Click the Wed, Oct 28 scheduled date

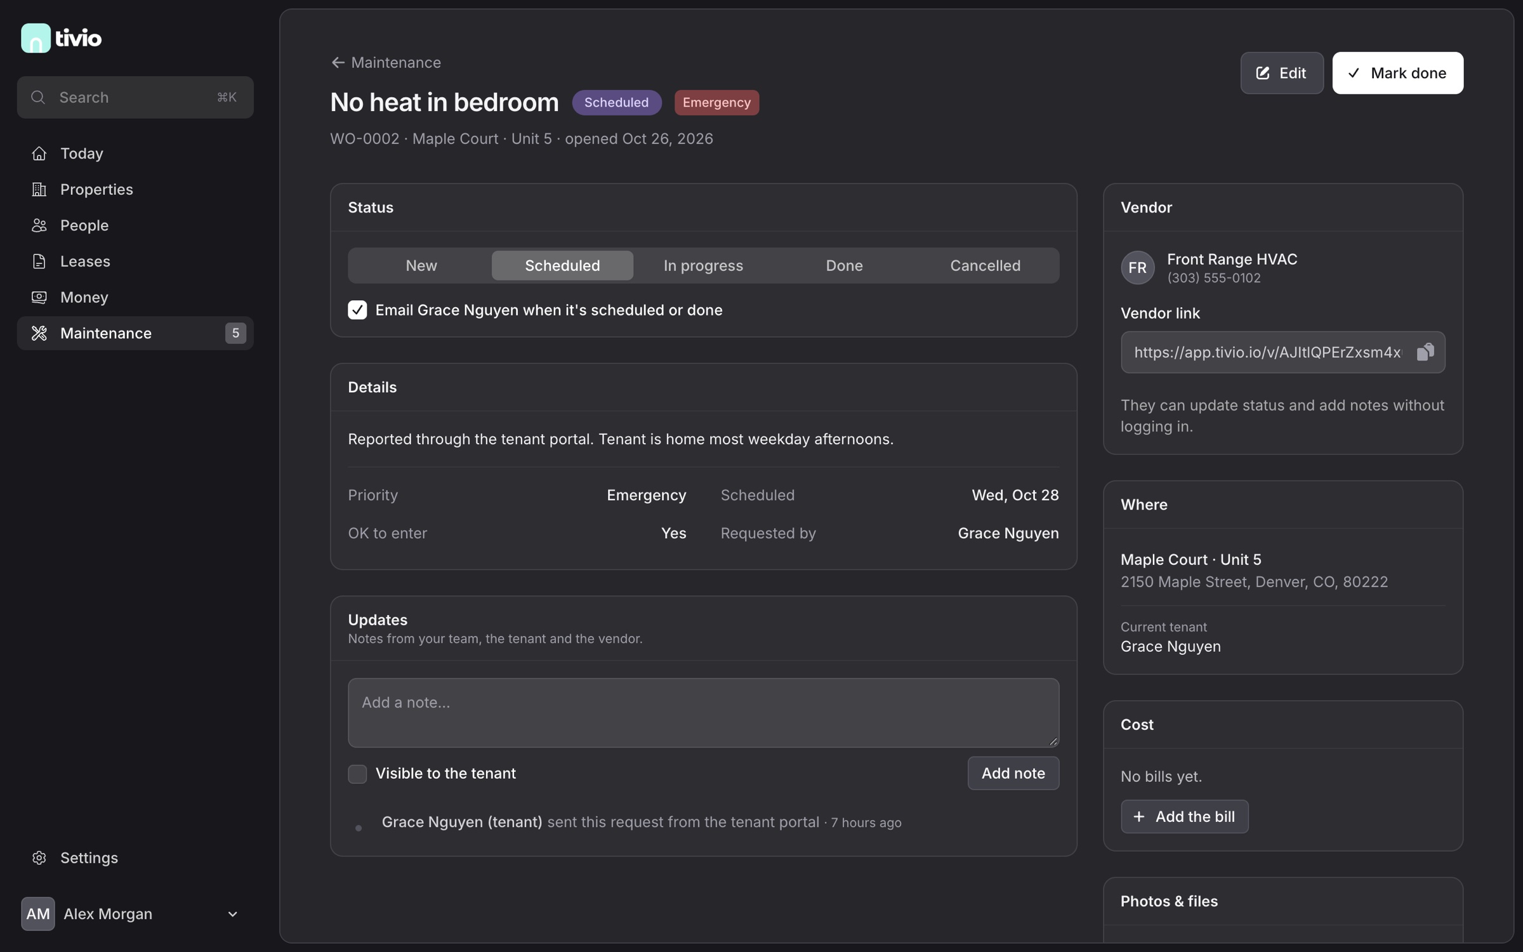point(1015,495)
